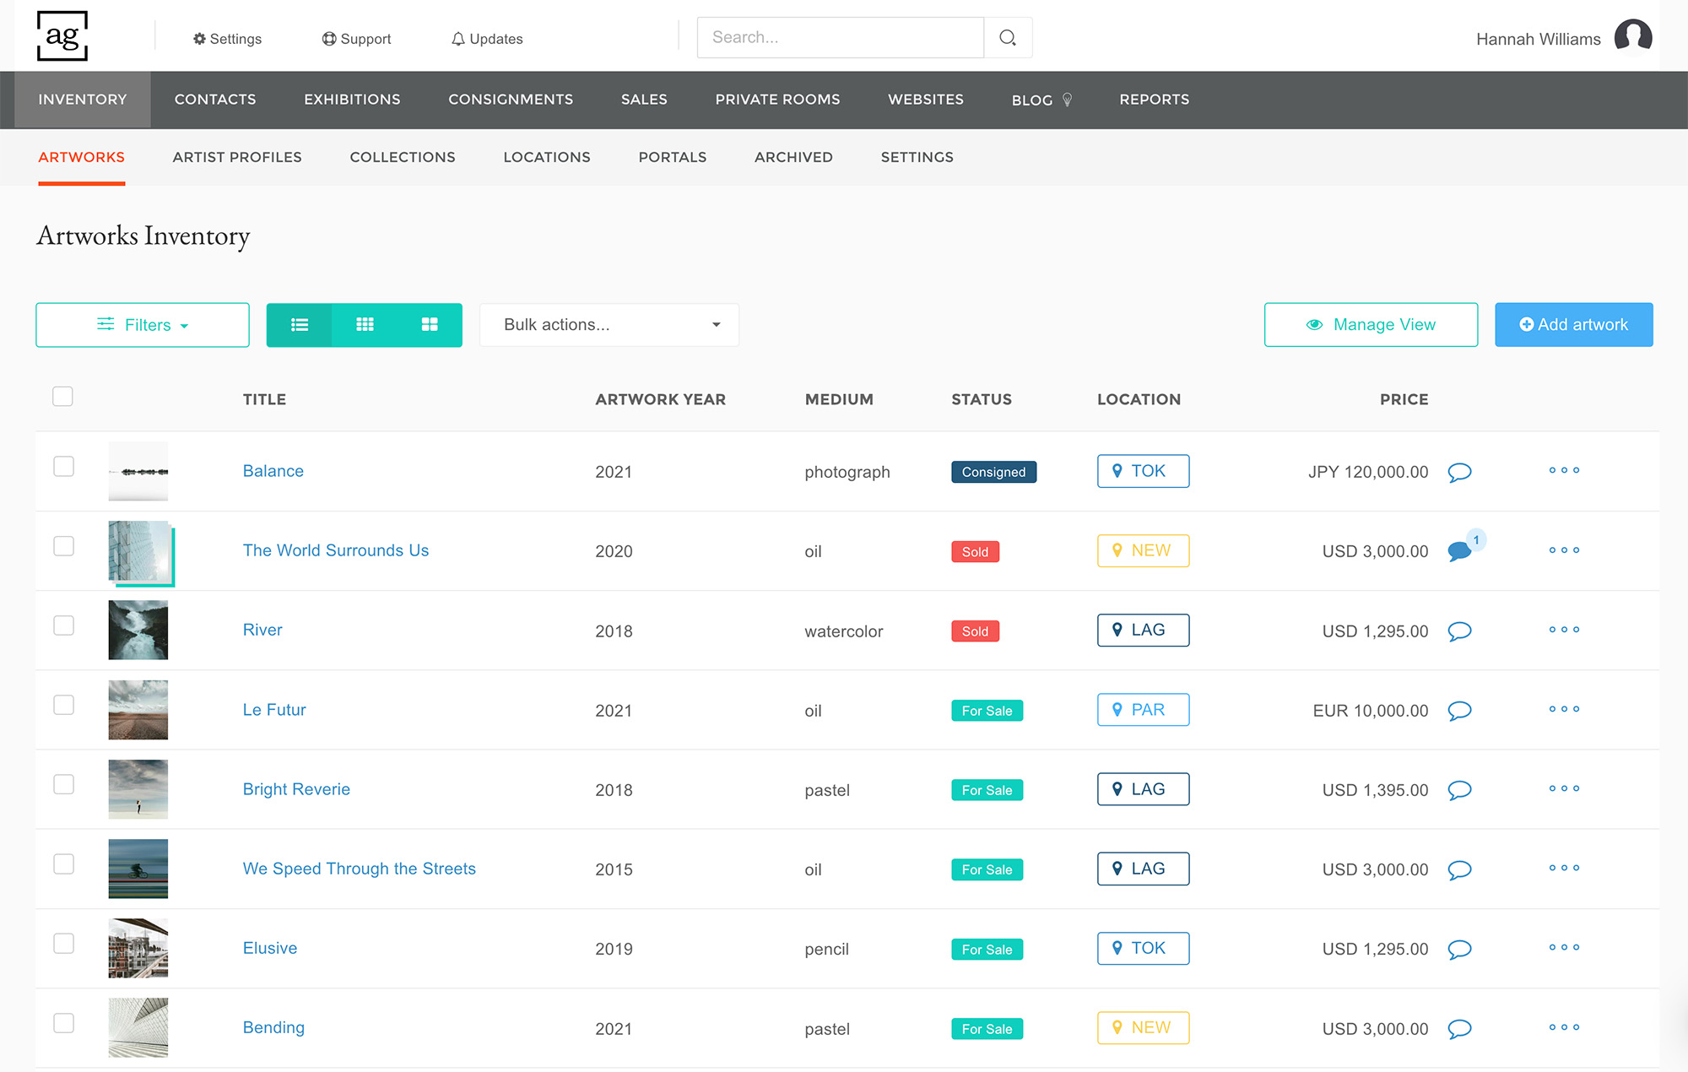Select the Elusive row checkbox
Viewport: 1688px width, 1072px height.
point(63,943)
